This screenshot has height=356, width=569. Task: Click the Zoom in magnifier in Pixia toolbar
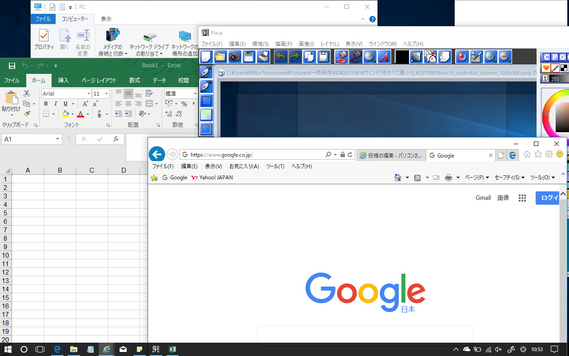(x=491, y=57)
